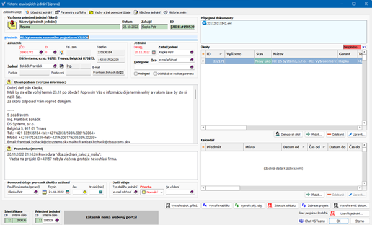Click Vytvořit nabídku button
The width and height of the screenshot is (372, 225).
(217, 206)
